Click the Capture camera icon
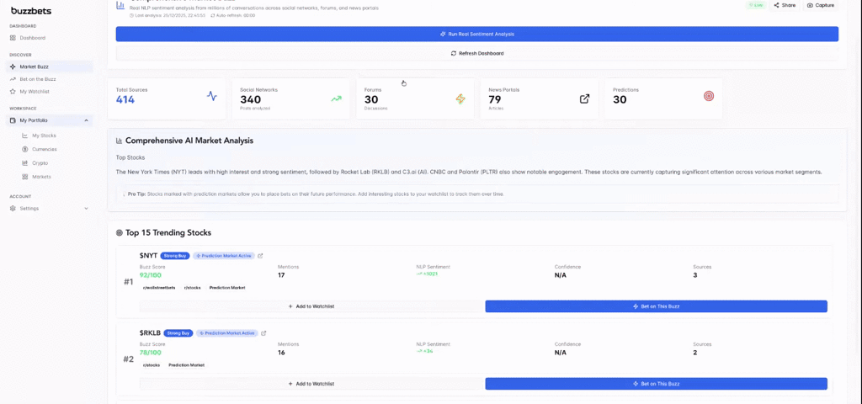Image resolution: width=862 pixels, height=404 pixels. 811,5
